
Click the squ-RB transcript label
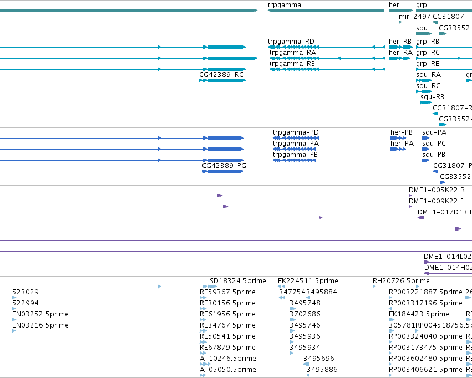pos(432,97)
